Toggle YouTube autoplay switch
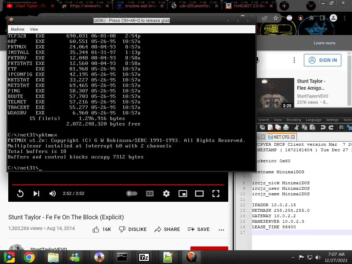 click(132, 193)
